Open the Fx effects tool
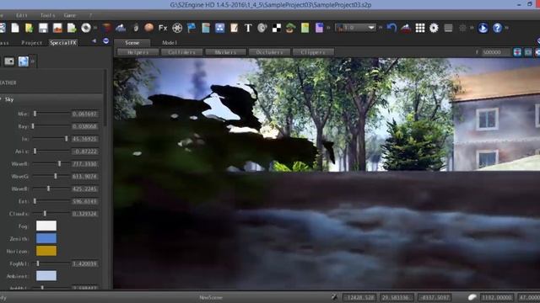Screen dimensions: 540x303 click(x=163, y=28)
